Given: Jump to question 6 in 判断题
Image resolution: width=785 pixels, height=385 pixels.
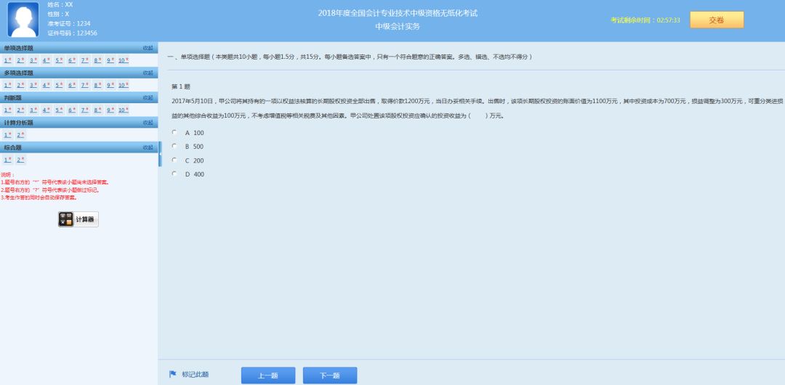Looking at the screenshot, I should [72, 110].
